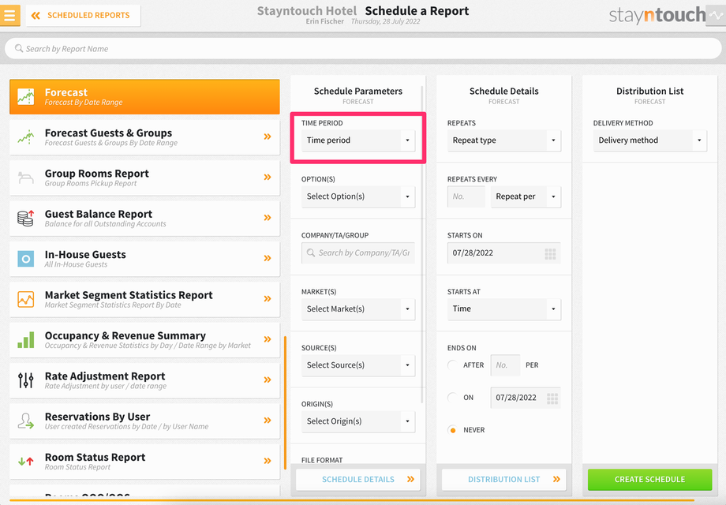Click chevron arrows on Occupancy & Revenue Summary row
This screenshot has width=726, height=505.
point(268,339)
